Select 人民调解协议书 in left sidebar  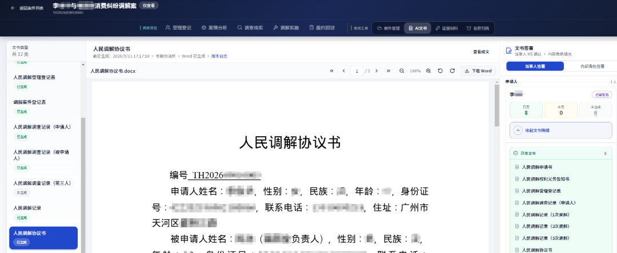43,238
